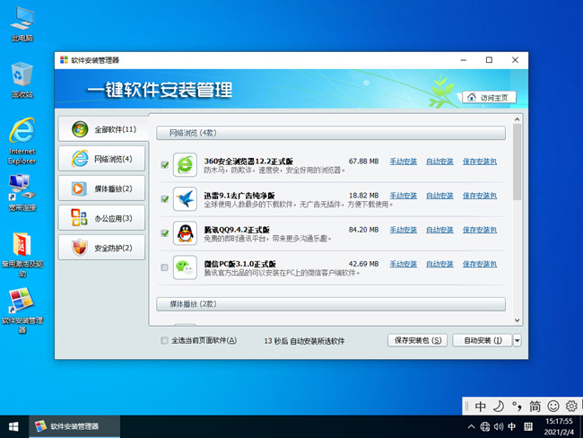Click 保存安装包(S) button

point(418,340)
